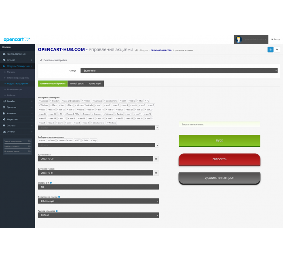Click the OpenCart logo
The width and height of the screenshot is (283, 263).
tap(17, 39)
